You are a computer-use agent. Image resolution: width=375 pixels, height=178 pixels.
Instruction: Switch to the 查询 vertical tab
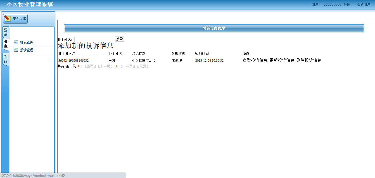(6, 32)
